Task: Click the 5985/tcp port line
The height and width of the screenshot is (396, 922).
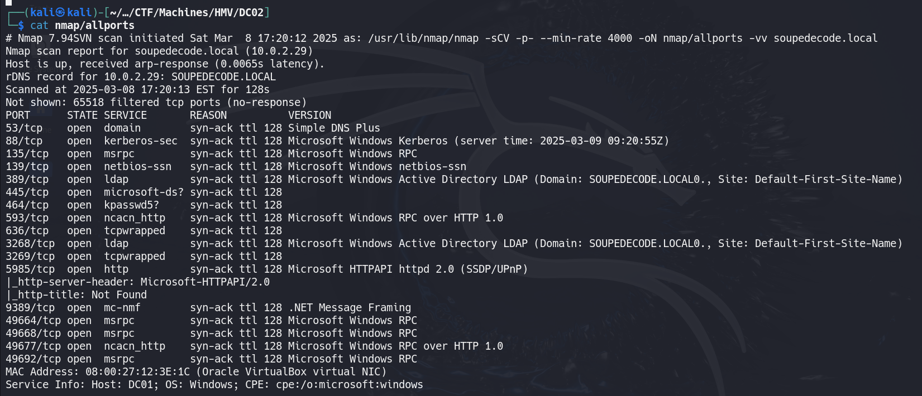Action: [x=267, y=269]
